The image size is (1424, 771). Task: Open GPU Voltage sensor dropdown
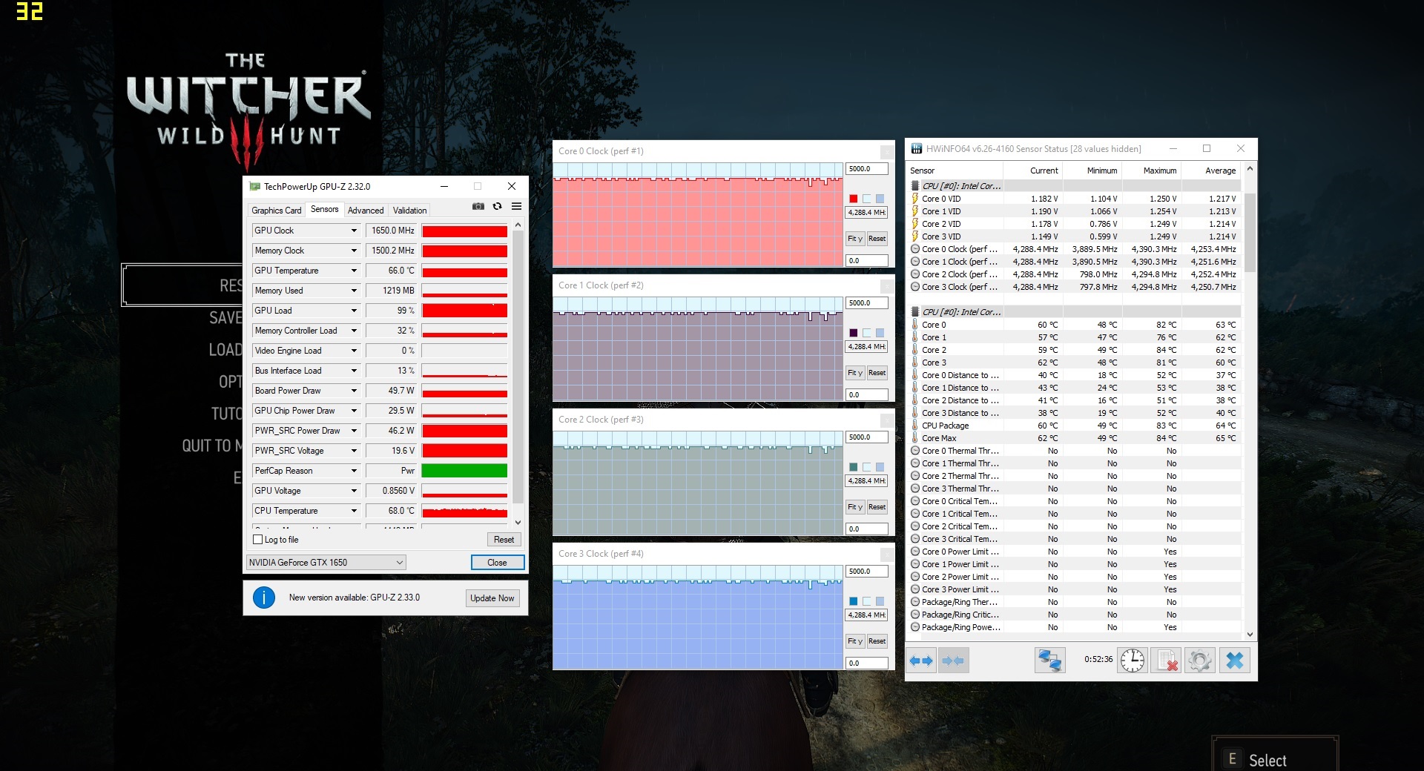tap(354, 491)
